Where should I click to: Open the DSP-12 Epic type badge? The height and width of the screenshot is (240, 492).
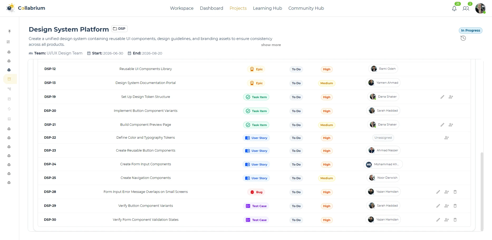pos(256,69)
